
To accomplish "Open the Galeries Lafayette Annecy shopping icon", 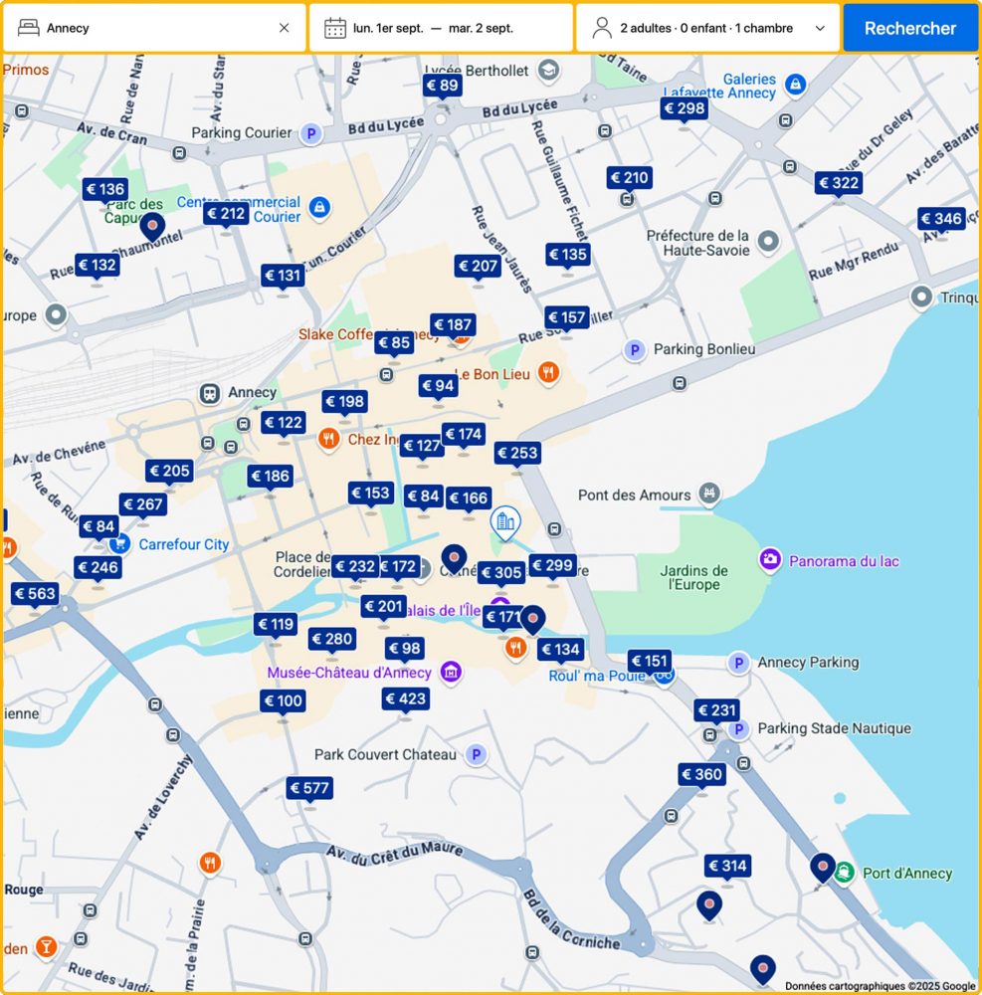I will coord(794,86).
